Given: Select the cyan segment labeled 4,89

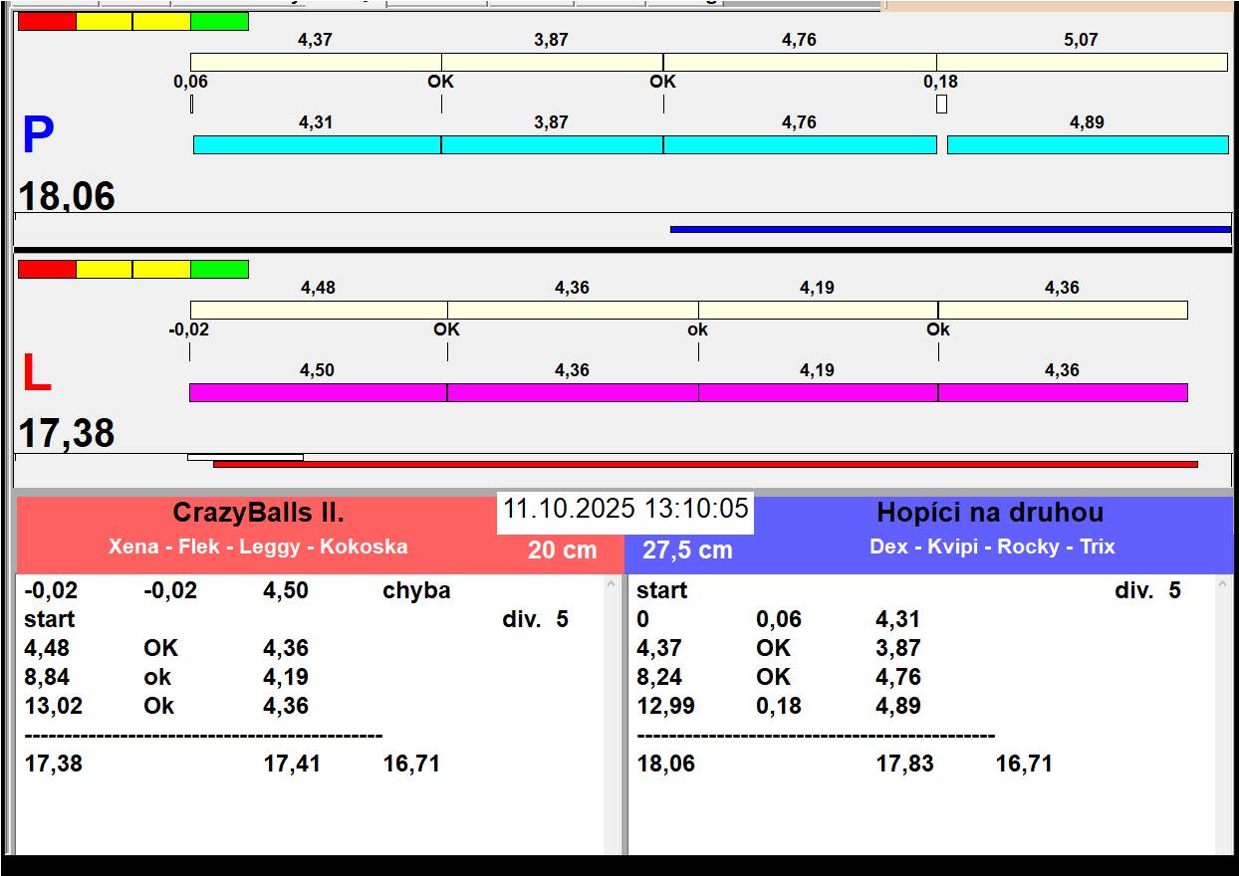Looking at the screenshot, I should (x=1088, y=144).
